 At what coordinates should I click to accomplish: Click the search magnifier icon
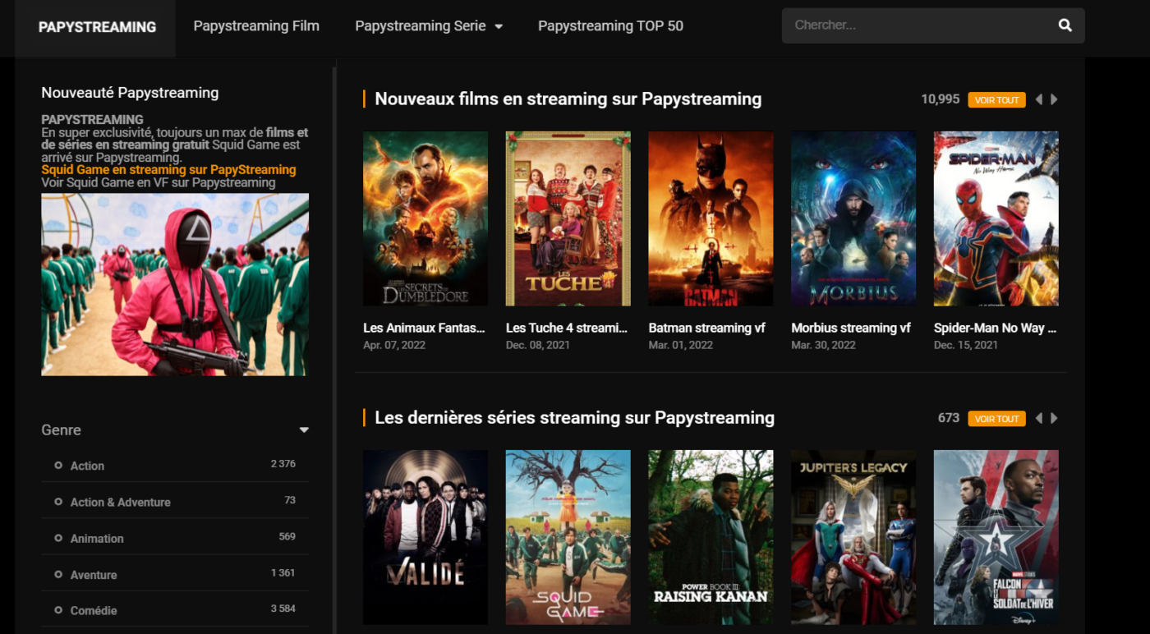pos(1065,25)
